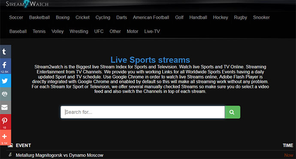The height and width of the screenshot is (159, 296).
Task: Select UFC in the navigation
Action: 99,31
